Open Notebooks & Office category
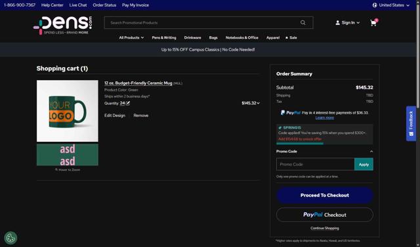The height and width of the screenshot is (247, 420). (x=242, y=37)
